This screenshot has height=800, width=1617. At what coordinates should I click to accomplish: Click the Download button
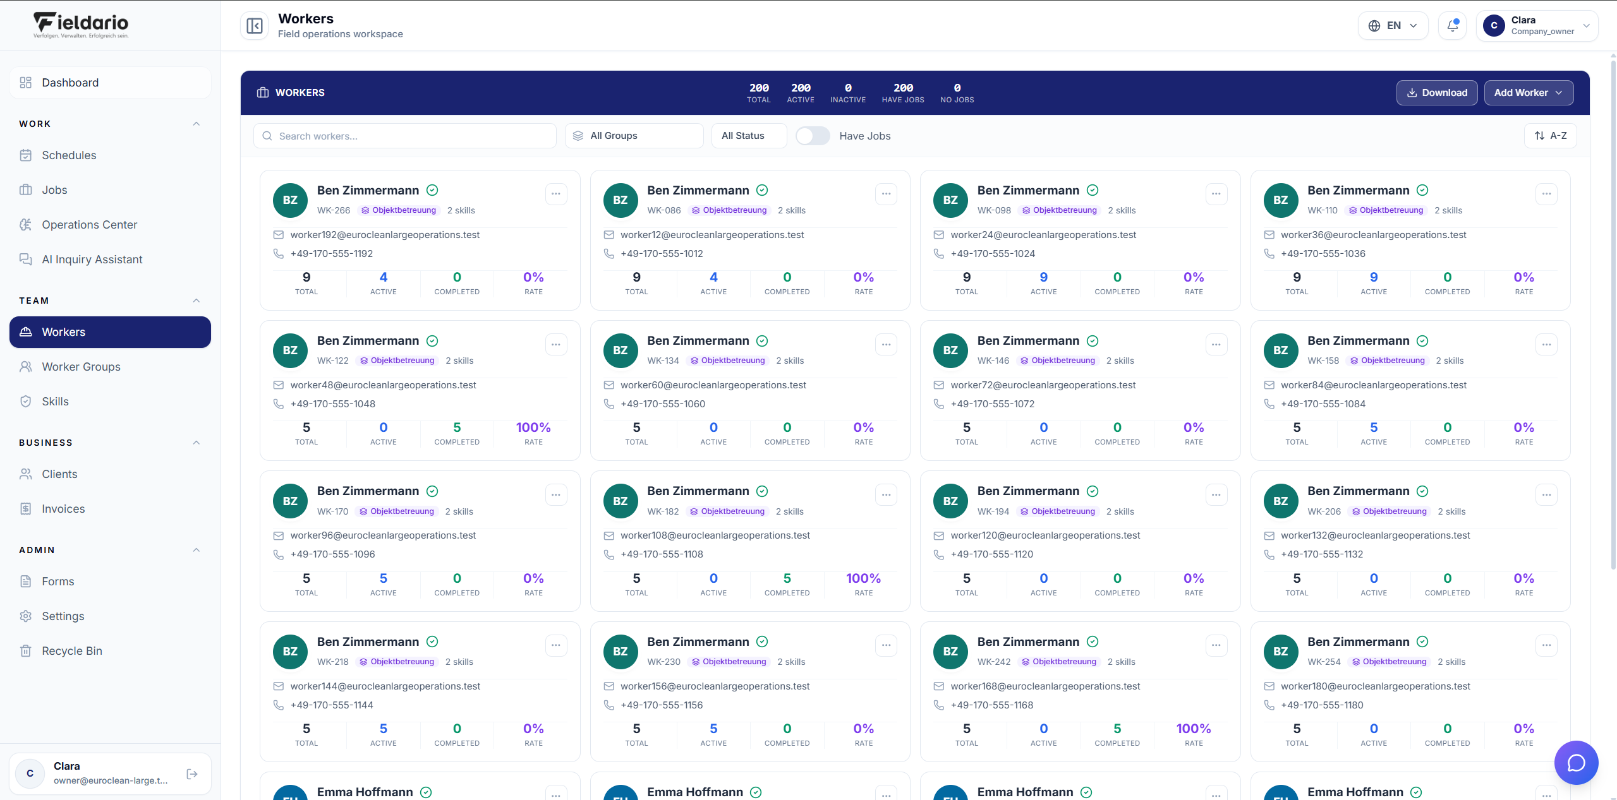coord(1437,93)
